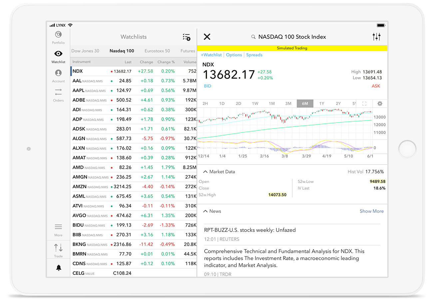Open the Trade up-down arrows icon
433x299 pixels.
[x=58, y=248]
